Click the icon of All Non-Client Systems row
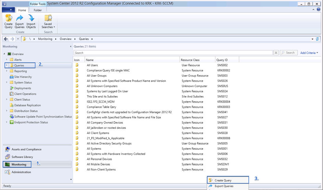The image size is (323, 190). tap(77, 169)
